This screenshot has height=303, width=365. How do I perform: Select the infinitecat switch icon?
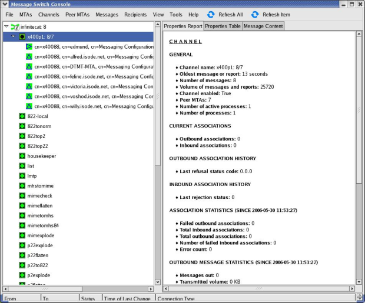[x=15, y=26]
